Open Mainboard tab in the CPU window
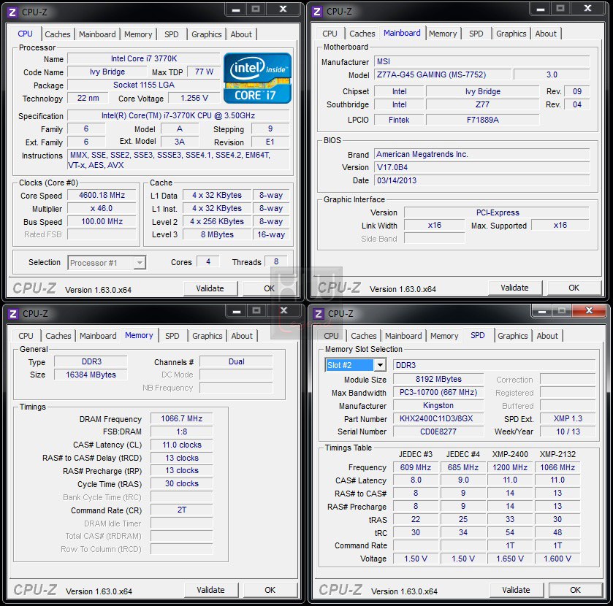Viewport: 613px width, 606px height. pos(97,34)
